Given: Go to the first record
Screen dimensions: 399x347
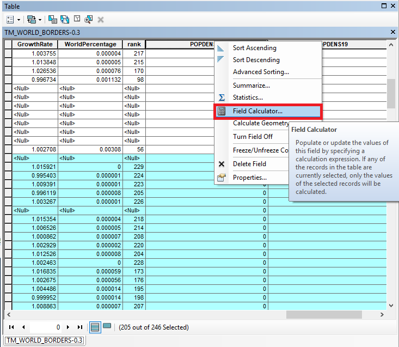Looking at the screenshot, I should 12,327.
